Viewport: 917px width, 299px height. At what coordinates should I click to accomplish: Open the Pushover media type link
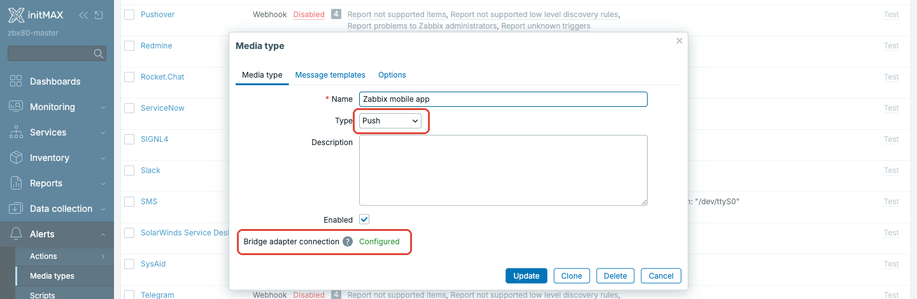tap(158, 14)
